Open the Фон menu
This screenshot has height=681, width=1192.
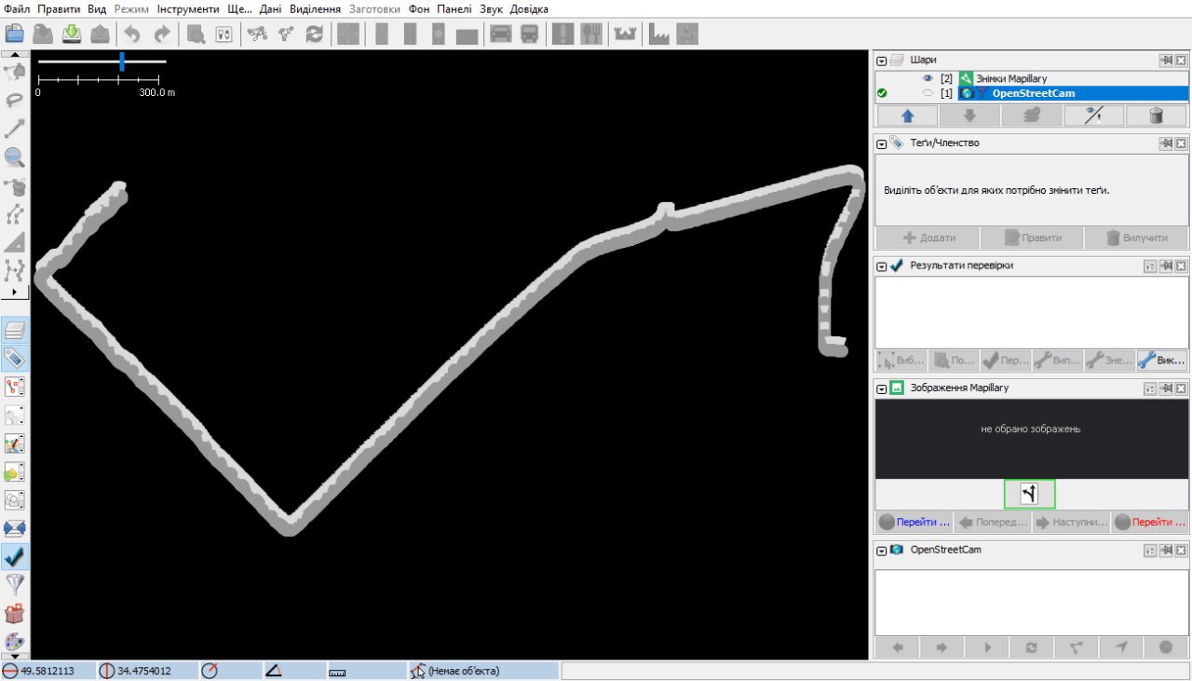[x=418, y=8]
